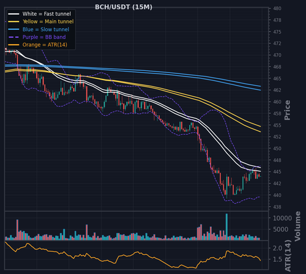This screenshot has height=274, width=306.
Task: Select the yellow Main tunnel legend entry
Action: pyautogui.click(x=41, y=21)
